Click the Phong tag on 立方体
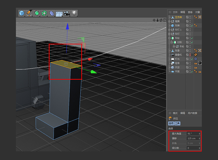This screenshot has height=160, width=218. coord(196,17)
